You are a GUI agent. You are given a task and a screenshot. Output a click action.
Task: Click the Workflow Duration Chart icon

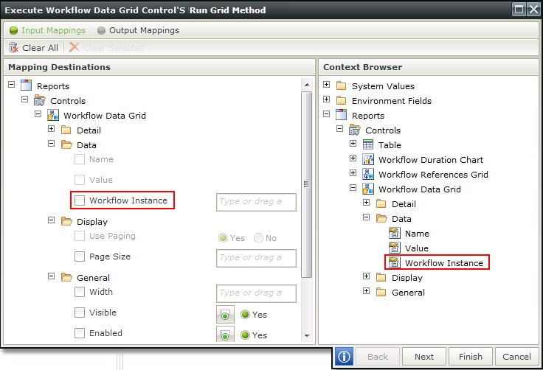click(x=367, y=159)
